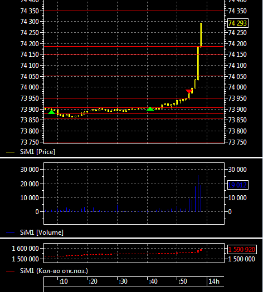Click 73 800 on the left price axis
The image size is (263, 292).
pyautogui.click(x=30, y=131)
